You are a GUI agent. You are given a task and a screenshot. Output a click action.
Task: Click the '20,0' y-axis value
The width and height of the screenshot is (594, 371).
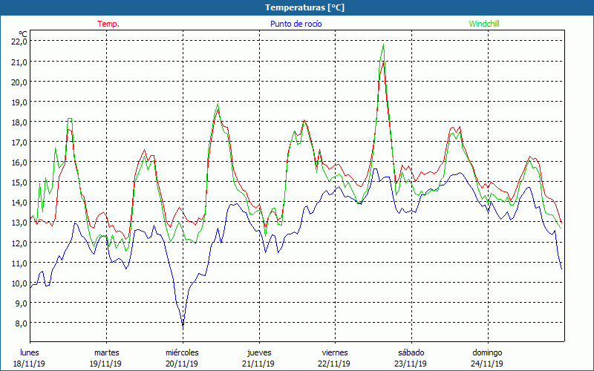pyautogui.click(x=19, y=82)
